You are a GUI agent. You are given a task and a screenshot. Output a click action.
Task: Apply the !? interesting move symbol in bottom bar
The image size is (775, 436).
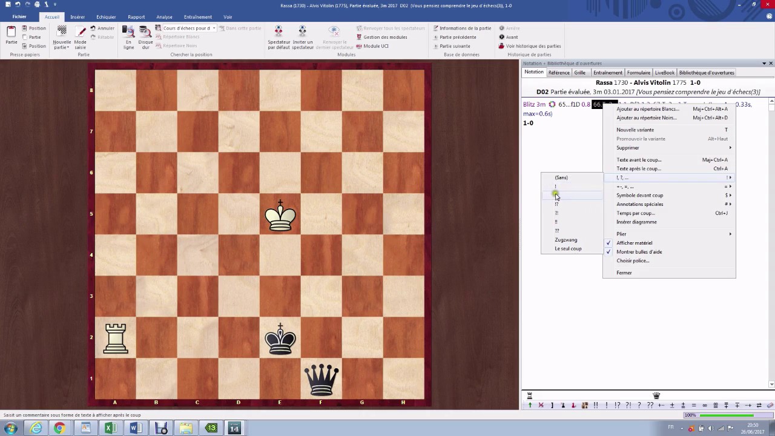pyautogui.click(x=618, y=405)
